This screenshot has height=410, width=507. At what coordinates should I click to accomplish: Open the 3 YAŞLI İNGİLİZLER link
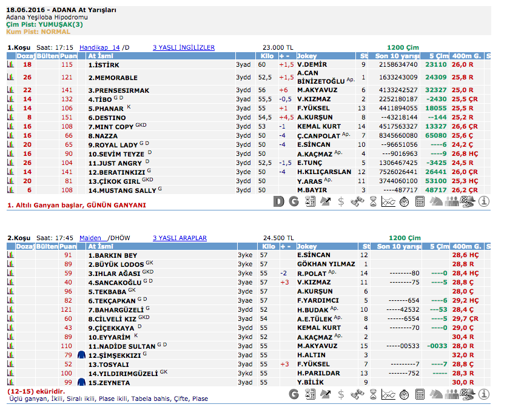[x=183, y=47]
